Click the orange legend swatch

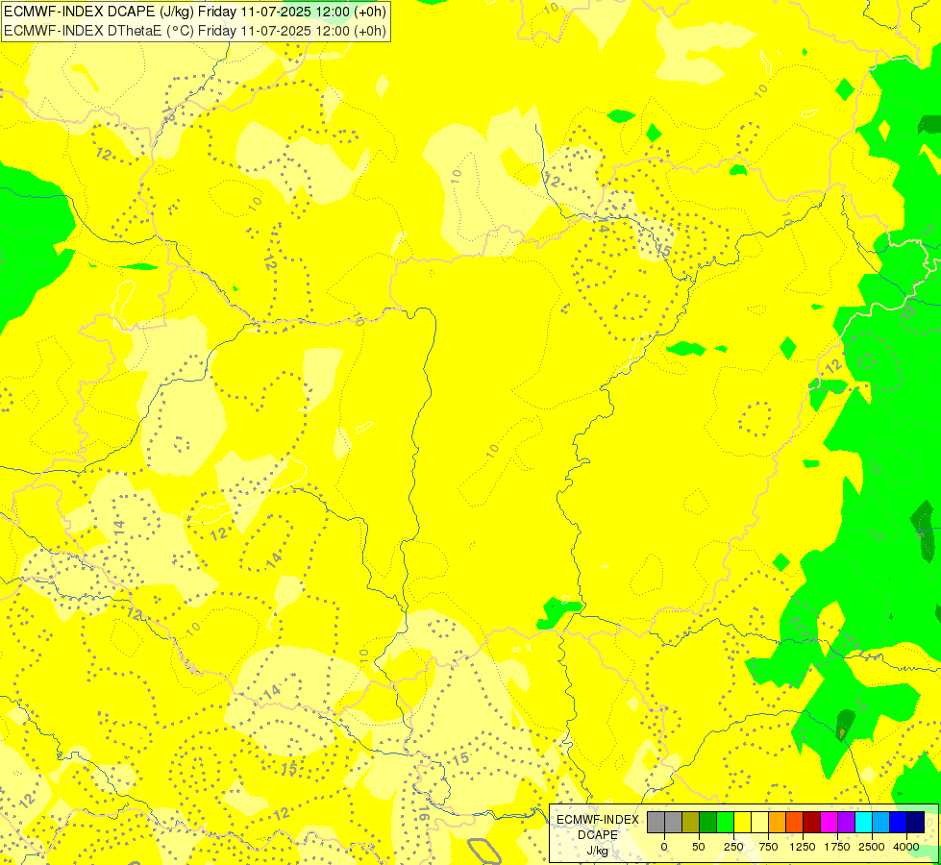[778, 822]
